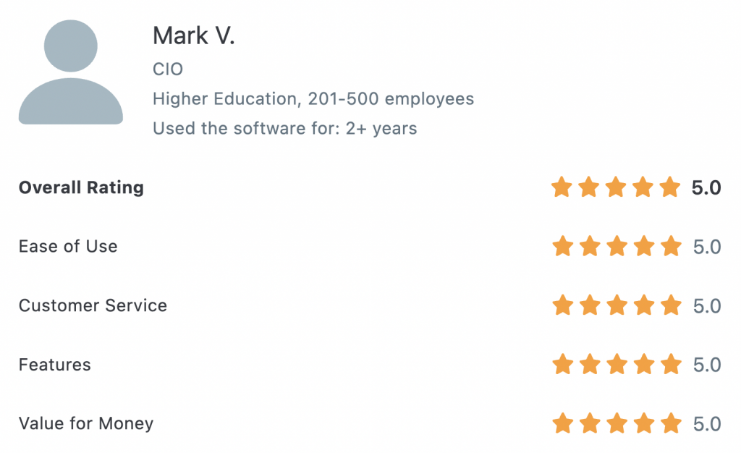Screen dimensions: 741x453
Task: Click the reviewer name Mark V.
Action: pyautogui.click(x=194, y=35)
